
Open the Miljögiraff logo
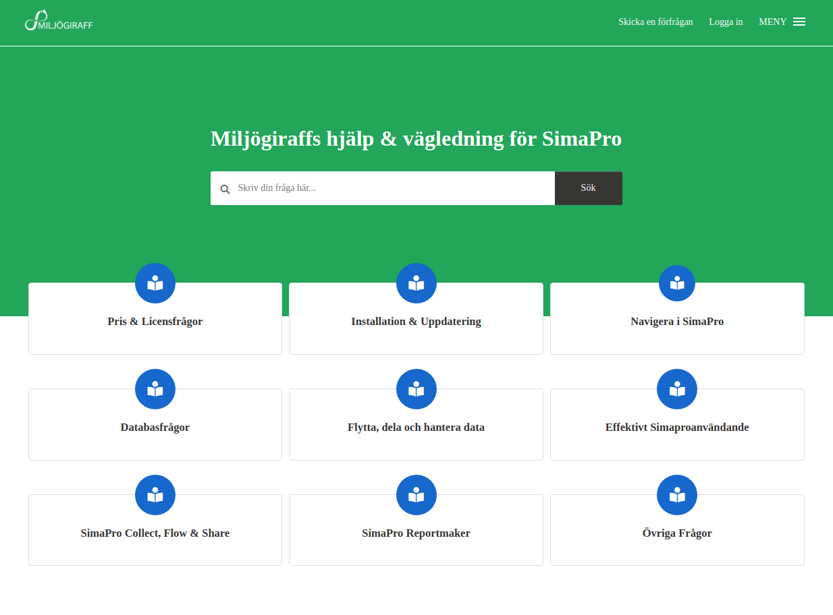click(58, 20)
